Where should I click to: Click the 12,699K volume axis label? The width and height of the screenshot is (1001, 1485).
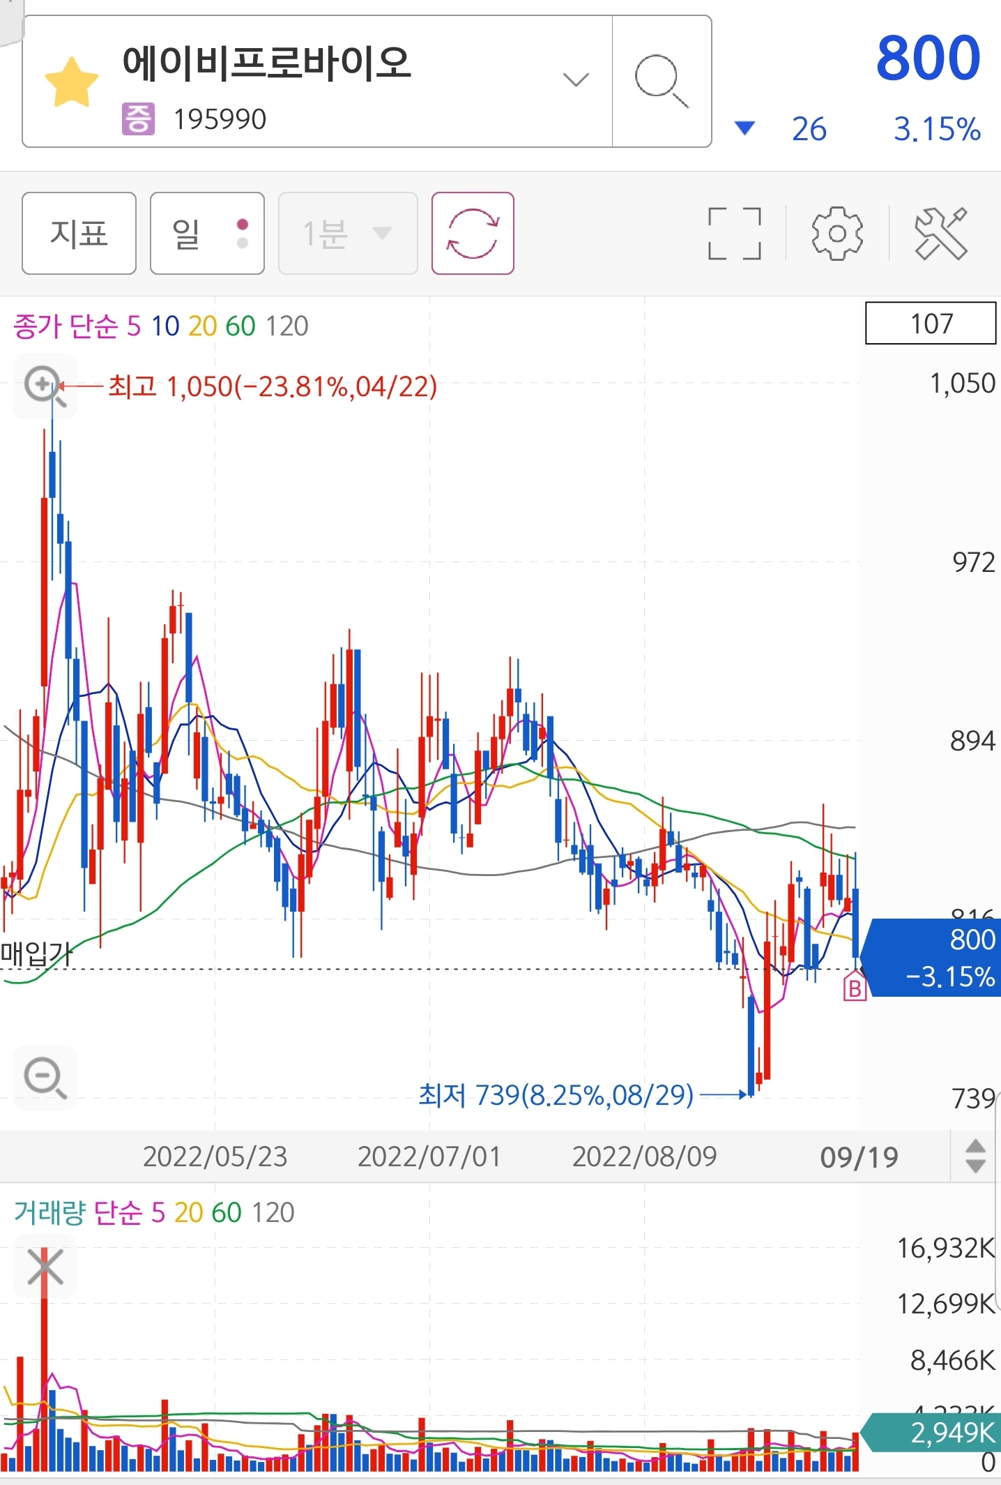tap(946, 1304)
